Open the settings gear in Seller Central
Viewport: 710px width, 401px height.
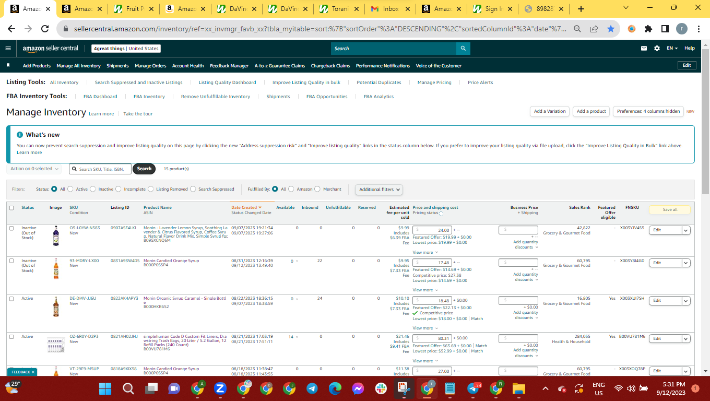tap(657, 49)
